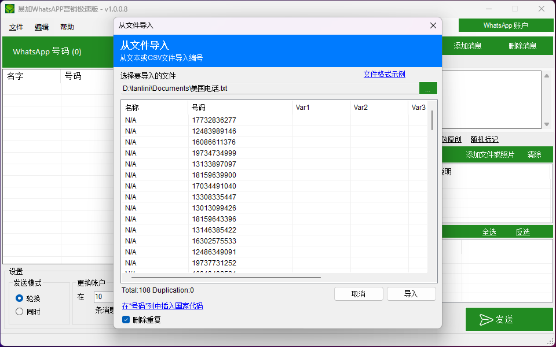The width and height of the screenshot is (556, 347).
Task: Select the 轮换 send mode radio button
Action: coord(20,298)
